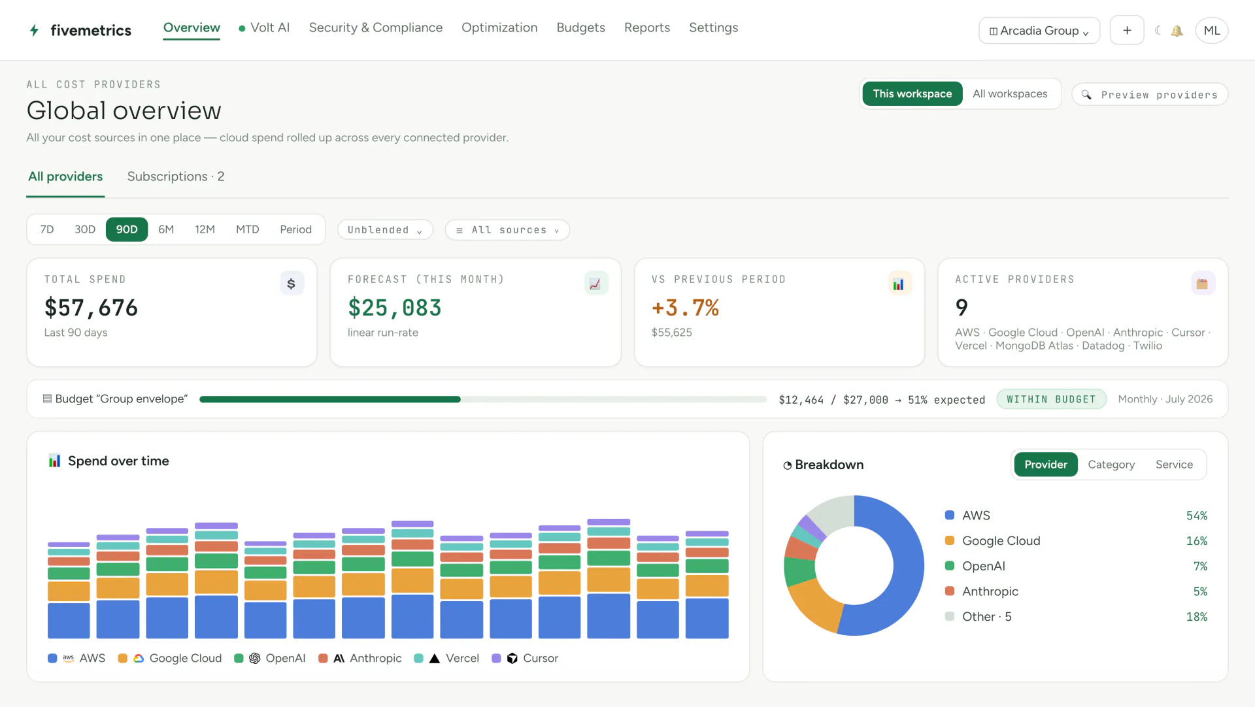The height and width of the screenshot is (707, 1255).
Task: Click the AWS blue swatch in Breakdown
Action: 950,515
